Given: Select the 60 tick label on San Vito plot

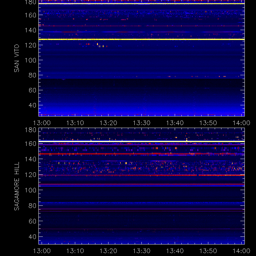Looking at the screenshot, I should point(32,90).
